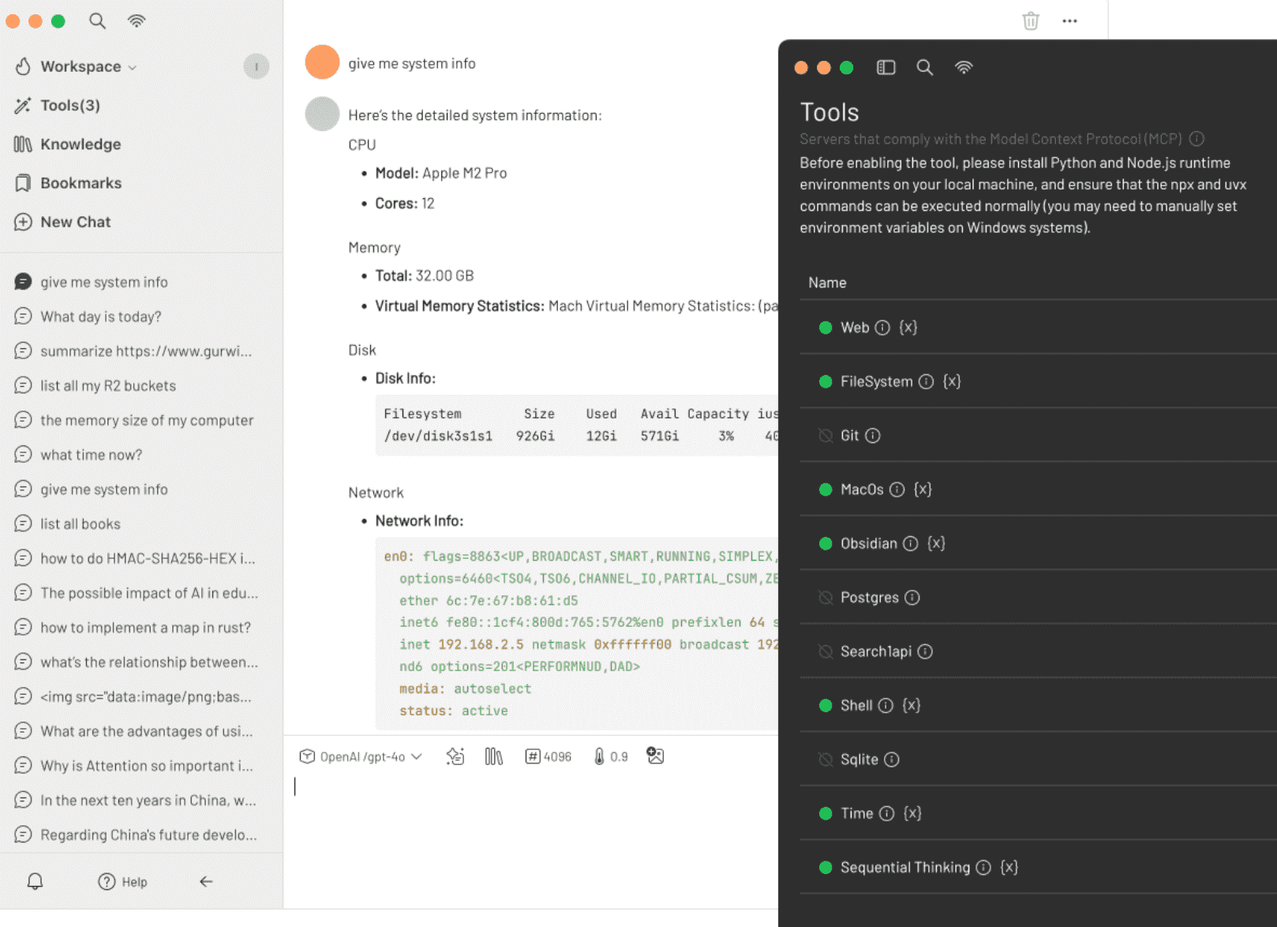The image size is (1277, 927).
Task: Toggle the FileSystem tool status
Action: click(826, 381)
